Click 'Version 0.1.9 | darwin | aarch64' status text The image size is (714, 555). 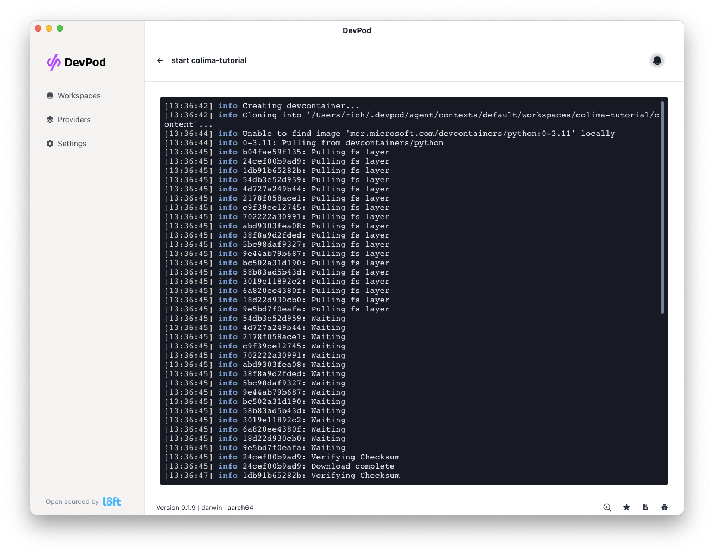coord(204,508)
